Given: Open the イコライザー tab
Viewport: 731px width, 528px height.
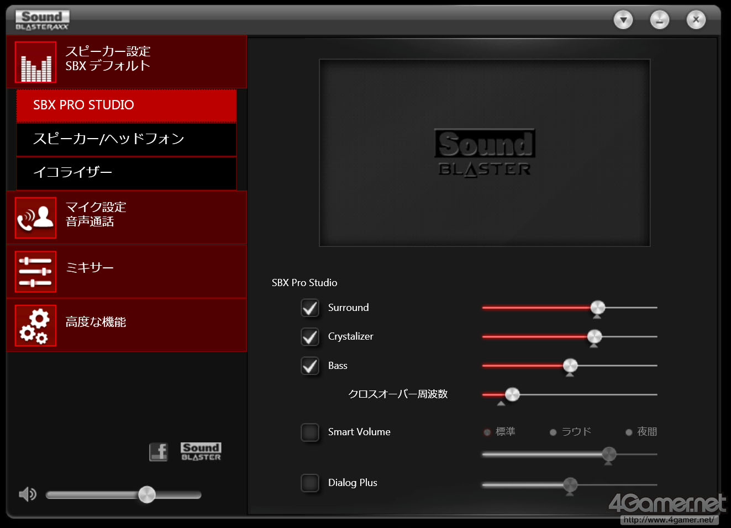Looking at the screenshot, I should (x=127, y=173).
